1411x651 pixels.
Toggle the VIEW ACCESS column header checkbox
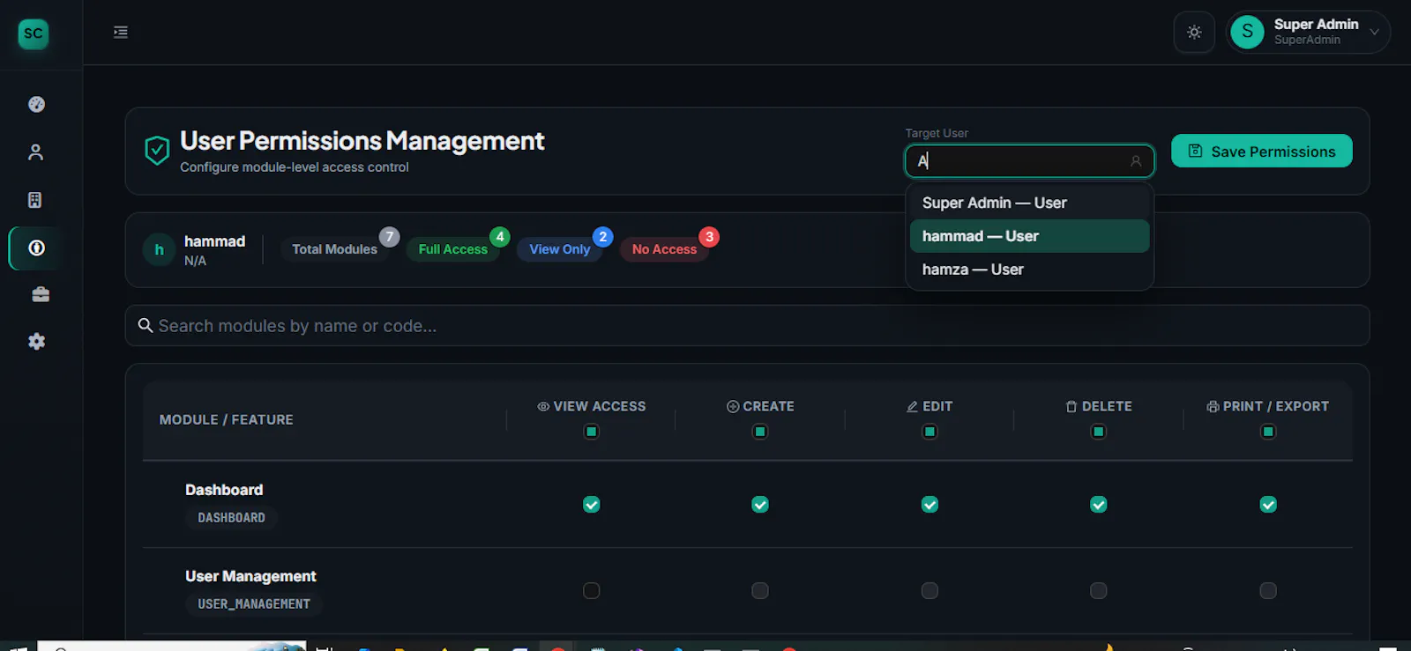[592, 432]
